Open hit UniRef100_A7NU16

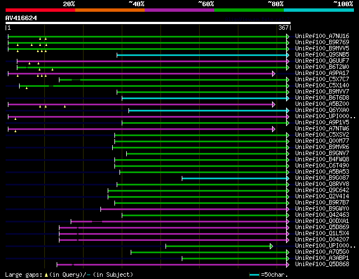322,36
